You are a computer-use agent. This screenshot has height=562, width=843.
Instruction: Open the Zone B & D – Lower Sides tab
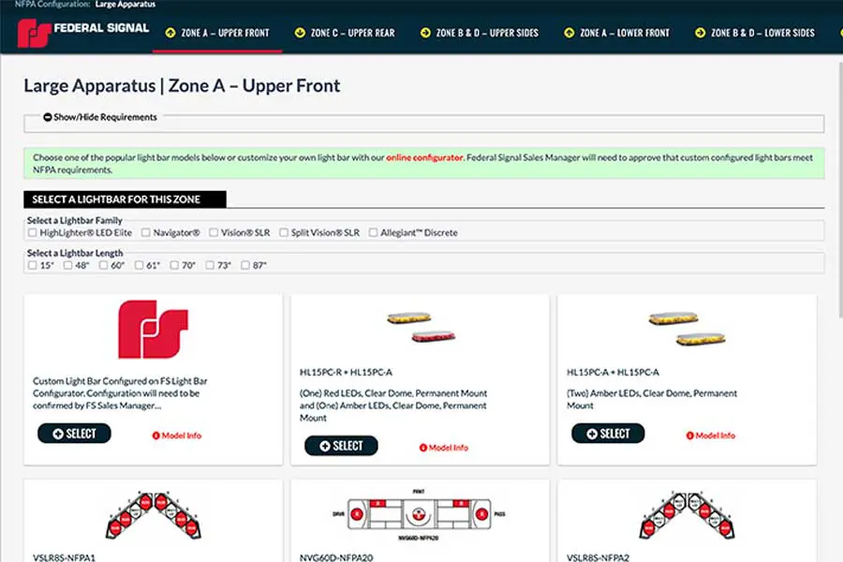(x=755, y=33)
